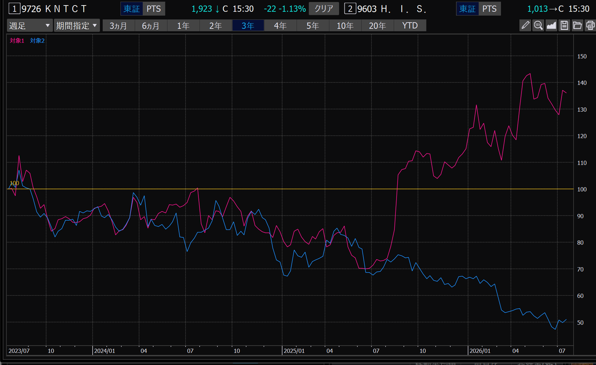Save chart with the floppy disk icon
596x365 pixels.
(564, 26)
